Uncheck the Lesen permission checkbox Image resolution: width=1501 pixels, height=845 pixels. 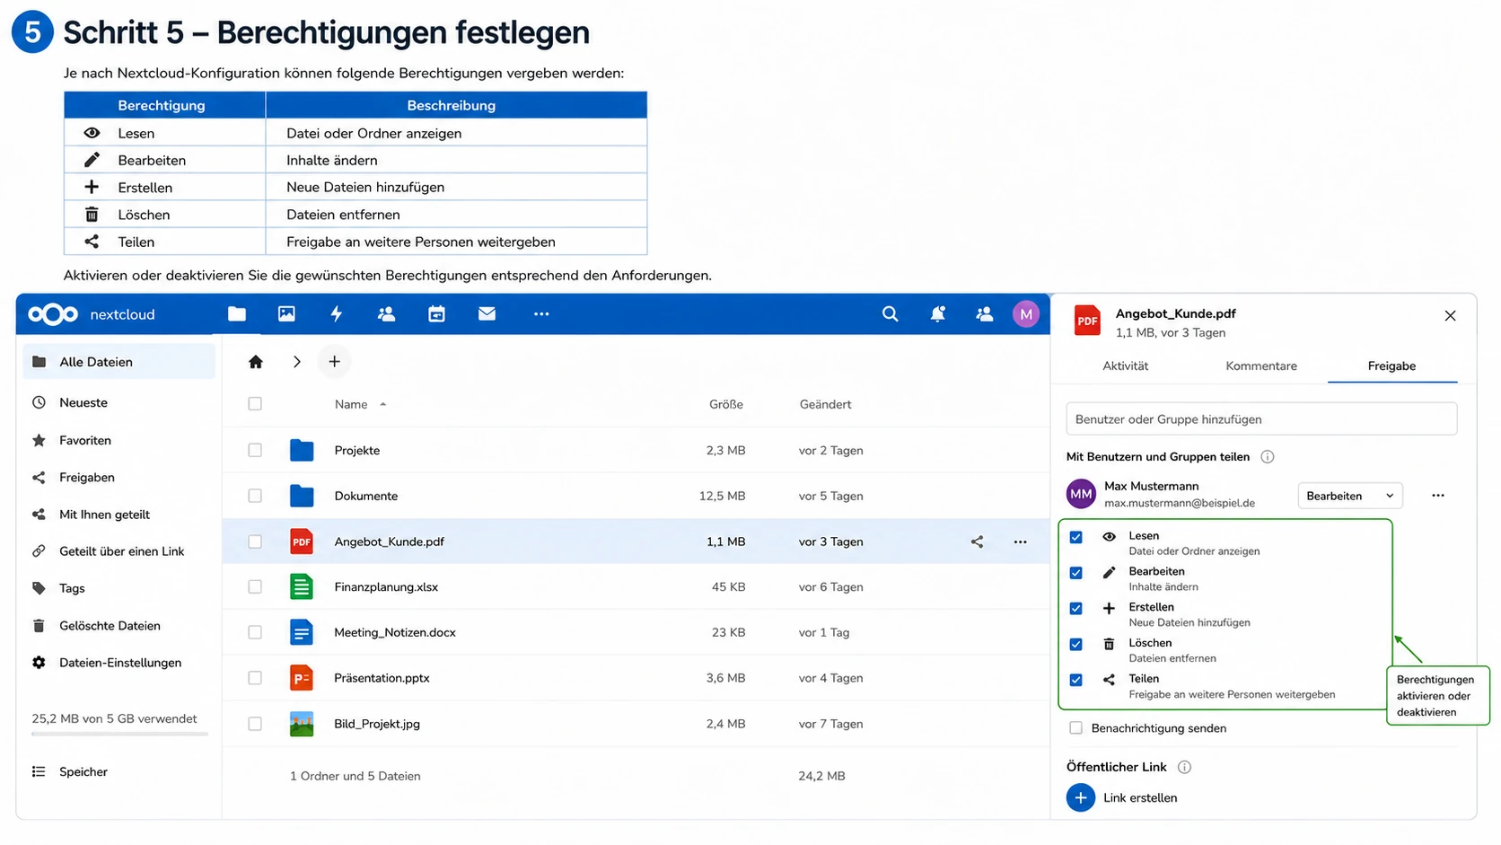[x=1075, y=537]
